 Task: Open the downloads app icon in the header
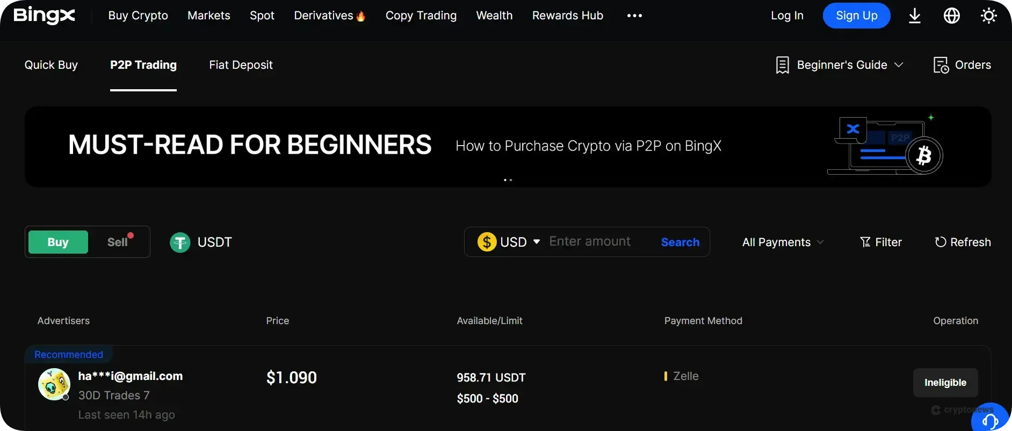click(915, 16)
